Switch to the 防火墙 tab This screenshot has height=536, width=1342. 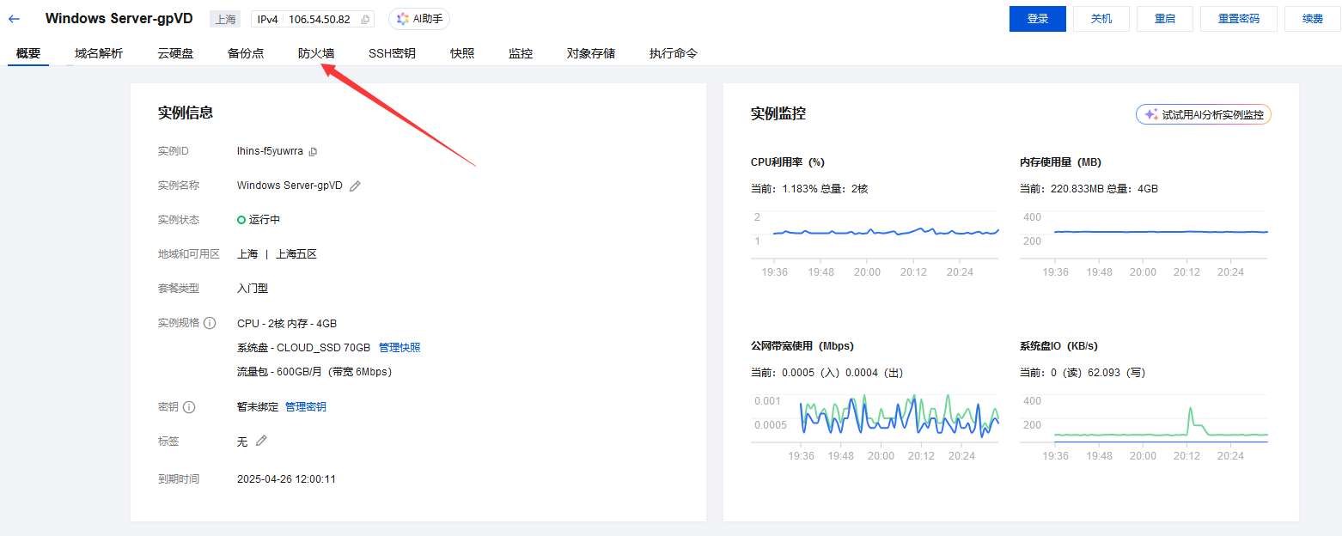[316, 53]
